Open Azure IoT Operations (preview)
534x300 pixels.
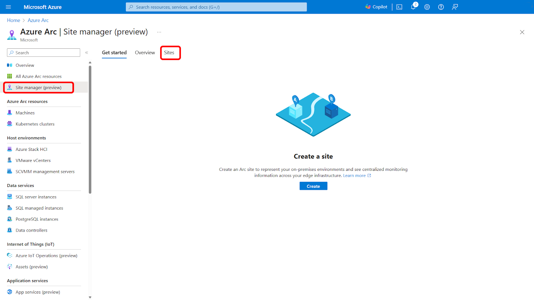[46, 256]
